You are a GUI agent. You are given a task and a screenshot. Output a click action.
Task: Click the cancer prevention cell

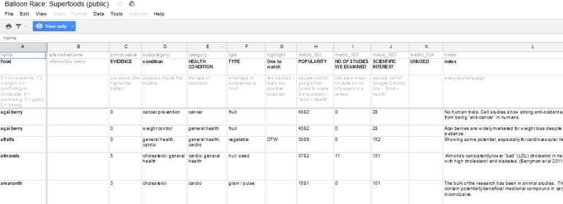164,117
